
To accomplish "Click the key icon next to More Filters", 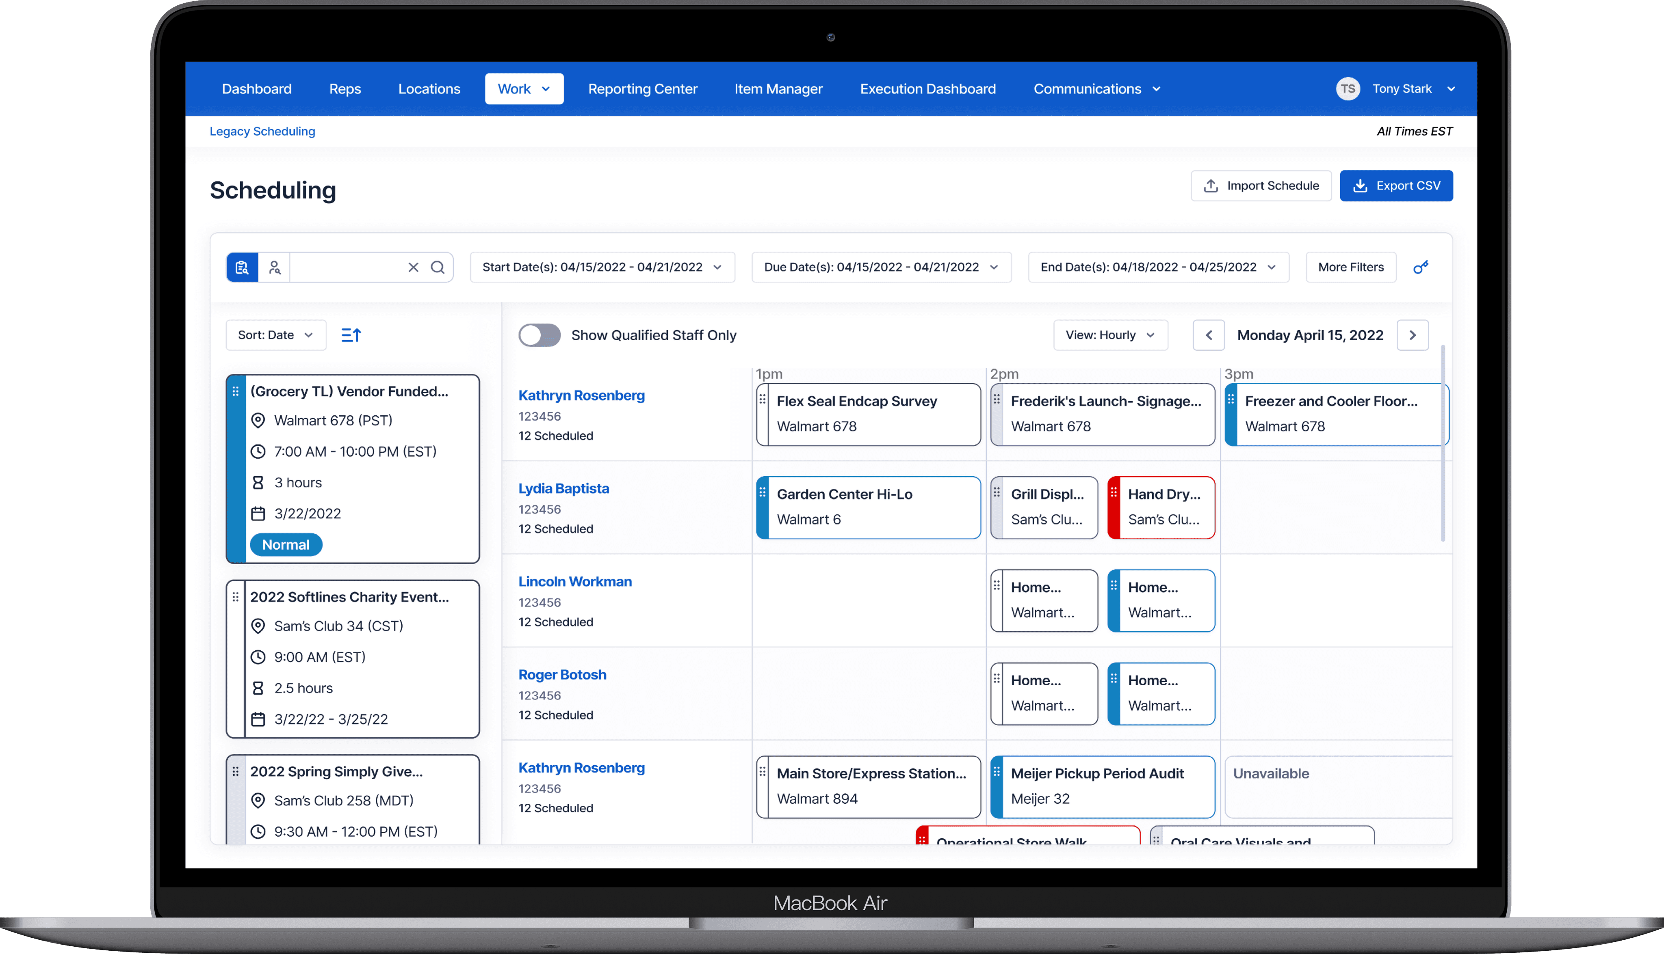I will pos(1421,268).
